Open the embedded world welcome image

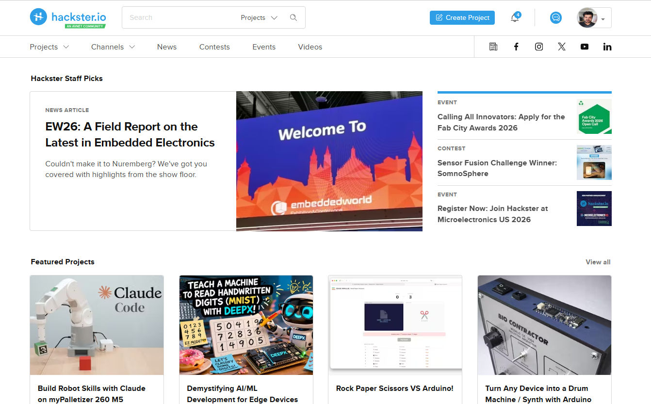(x=329, y=161)
